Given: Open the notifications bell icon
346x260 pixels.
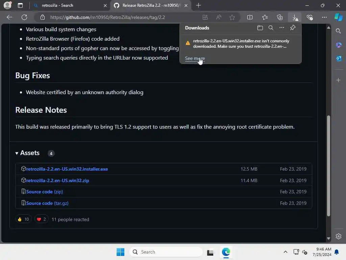Looking at the screenshot, I should [x=337, y=252].
